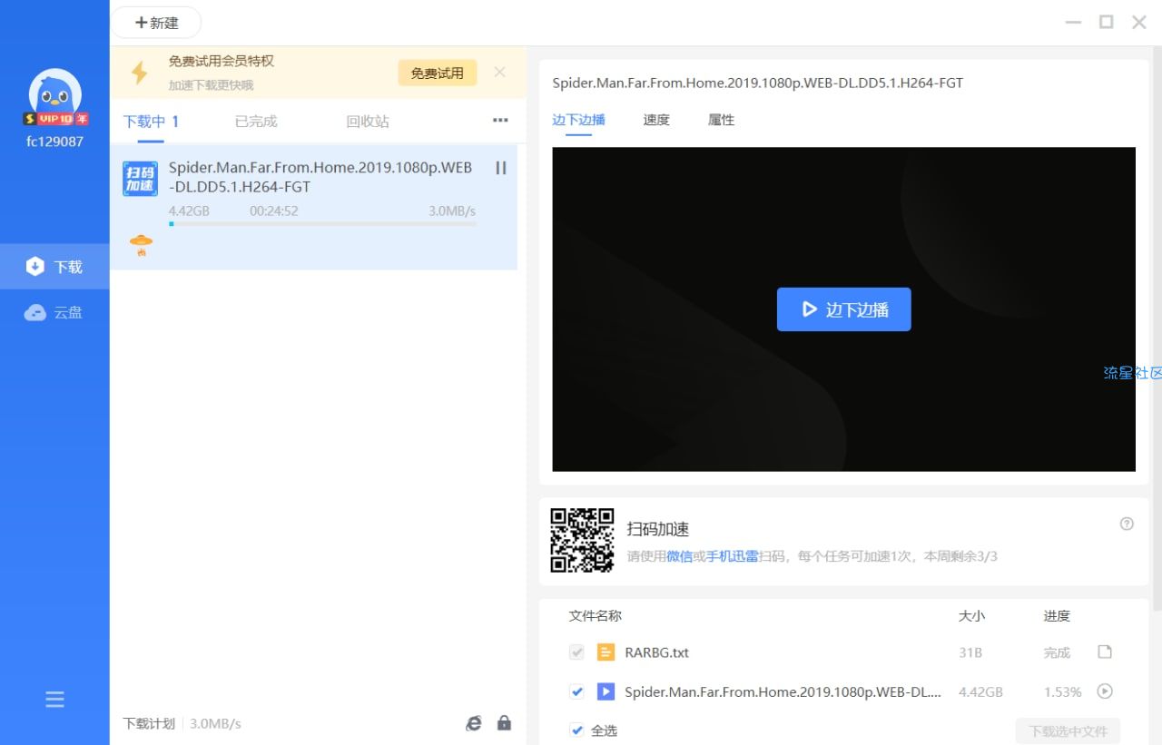Open the three-dot more options menu
The width and height of the screenshot is (1162, 745).
(500, 120)
